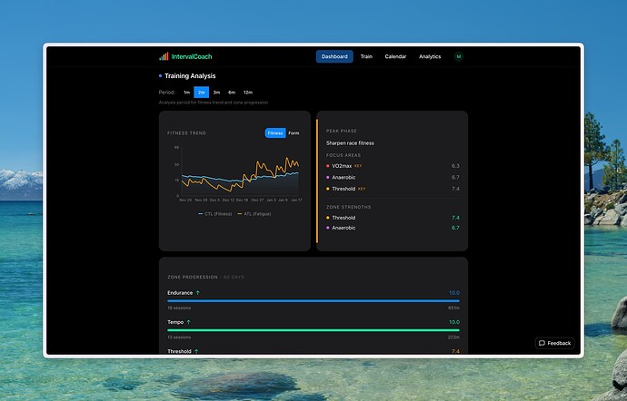Open the Analytics page
The width and height of the screenshot is (627, 401).
click(430, 56)
